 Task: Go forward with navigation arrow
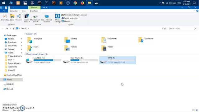(7, 29)
